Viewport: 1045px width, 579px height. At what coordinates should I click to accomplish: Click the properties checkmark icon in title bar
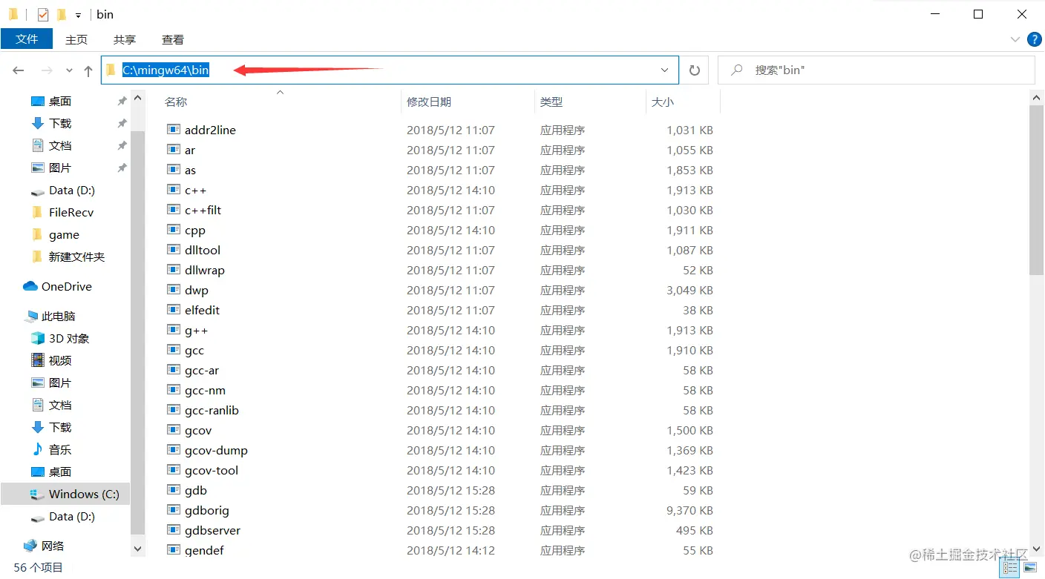tap(43, 14)
